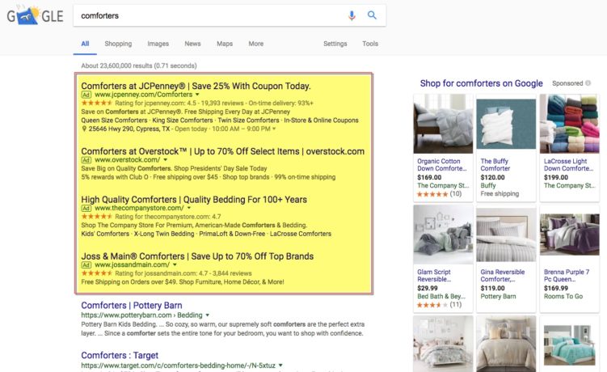Click the Ad badge beside www.jossandmain.com
This screenshot has width=607, height=372.
86,265
